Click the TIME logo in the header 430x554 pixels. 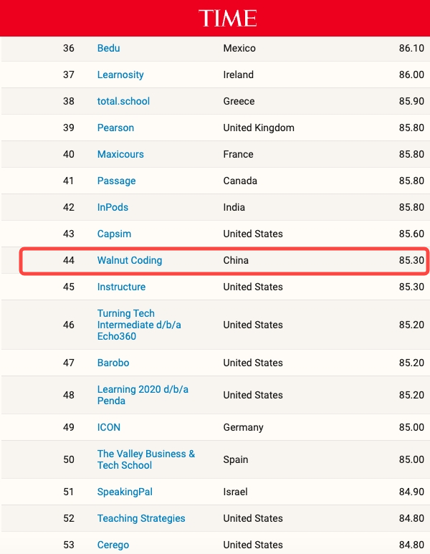coord(228,18)
